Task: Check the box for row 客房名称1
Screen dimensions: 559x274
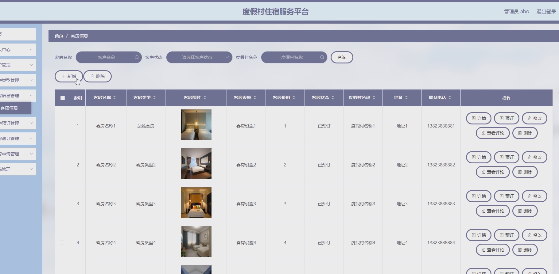Action: click(x=62, y=126)
